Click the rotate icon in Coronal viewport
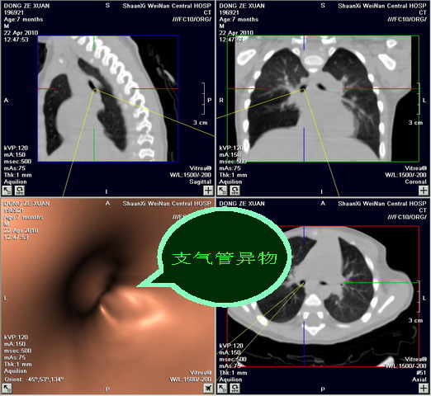This screenshot has width=431, height=396. tap(234, 190)
